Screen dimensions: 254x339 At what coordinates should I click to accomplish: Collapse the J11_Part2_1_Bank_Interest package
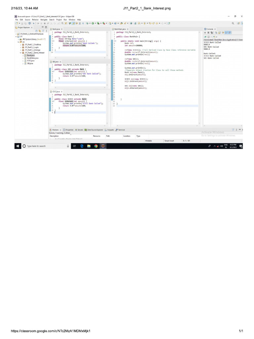[x=21, y=53]
